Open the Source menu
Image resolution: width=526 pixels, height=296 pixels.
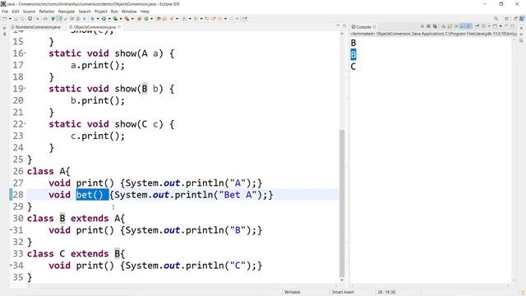pyautogui.click(x=29, y=12)
